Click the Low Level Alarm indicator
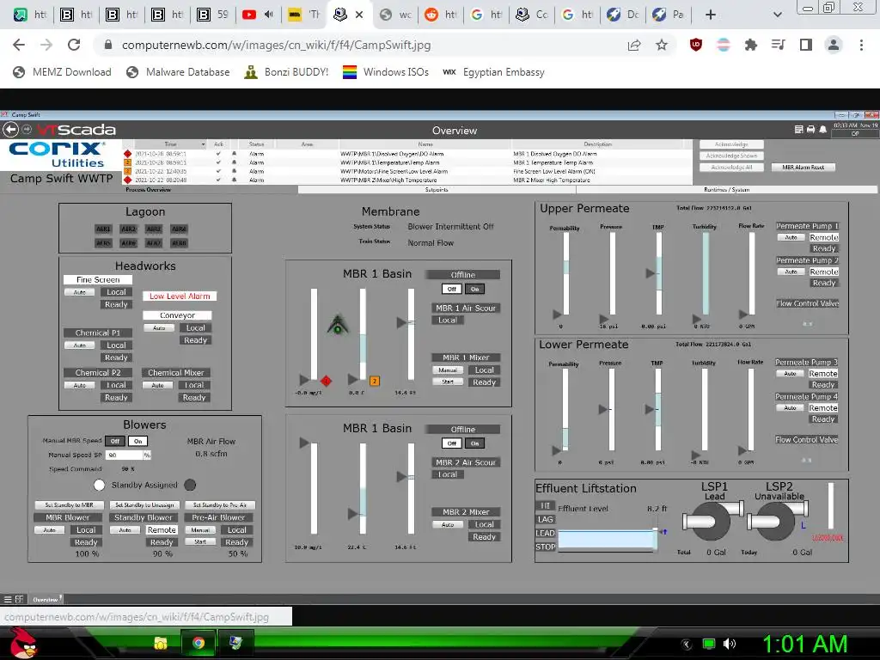 180,296
